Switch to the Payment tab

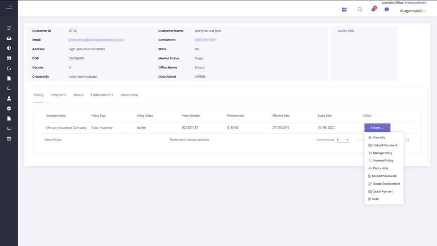pyautogui.click(x=58, y=95)
